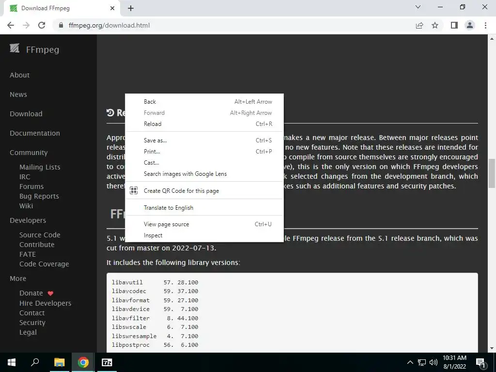Open the tab search dropdown chevron

[418, 7]
